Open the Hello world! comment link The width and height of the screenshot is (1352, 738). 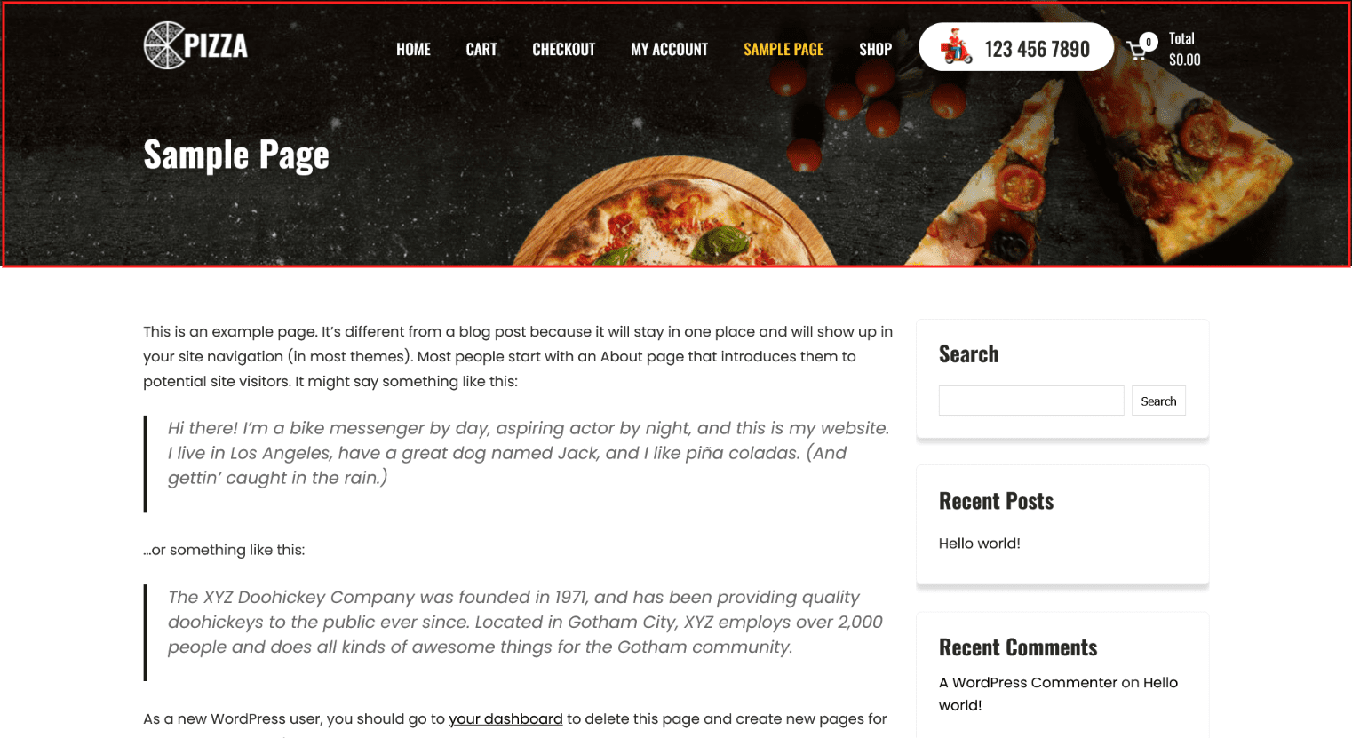pyautogui.click(x=1058, y=694)
